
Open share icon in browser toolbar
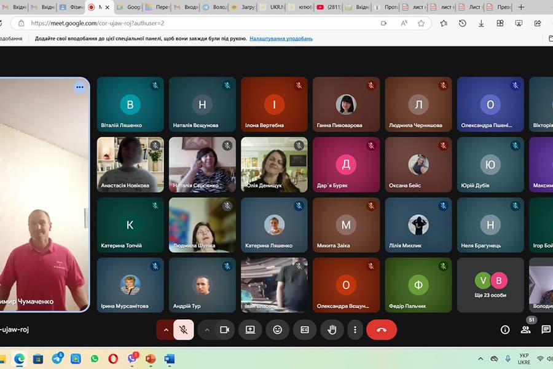538,23
